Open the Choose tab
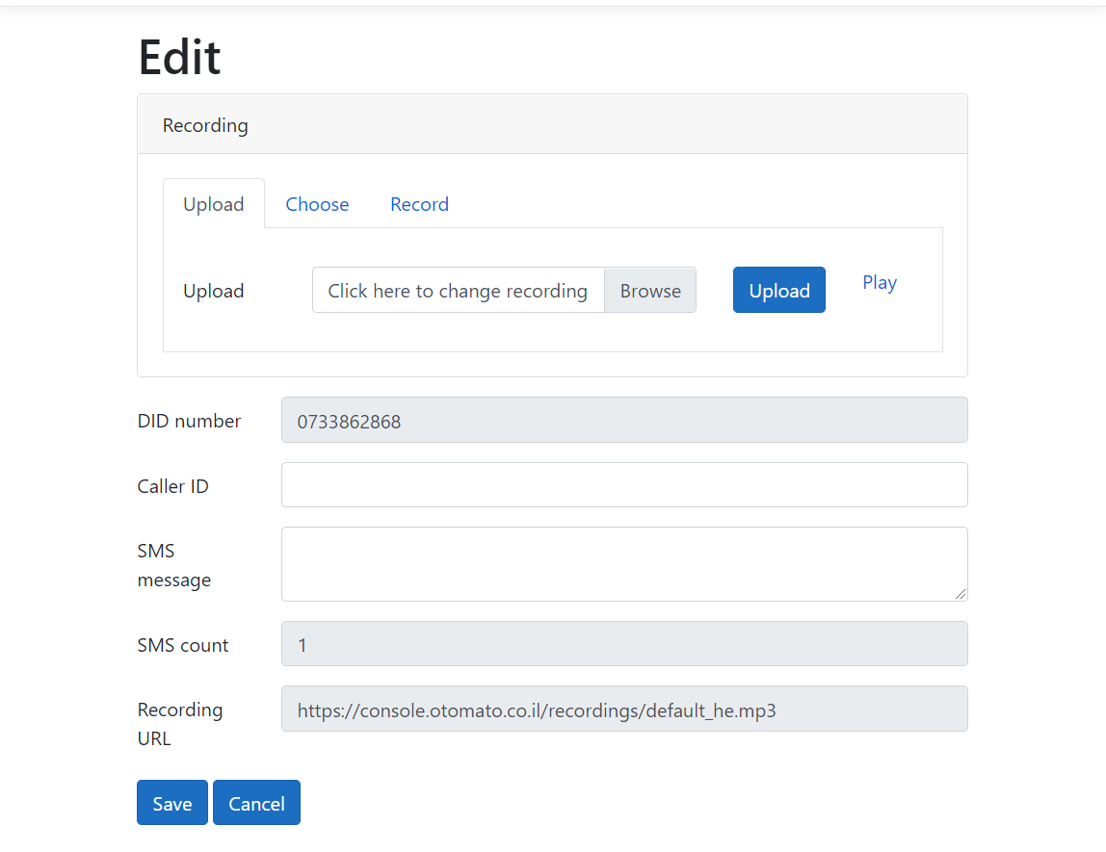Image resolution: width=1106 pixels, height=852 pixels. tap(317, 204)
